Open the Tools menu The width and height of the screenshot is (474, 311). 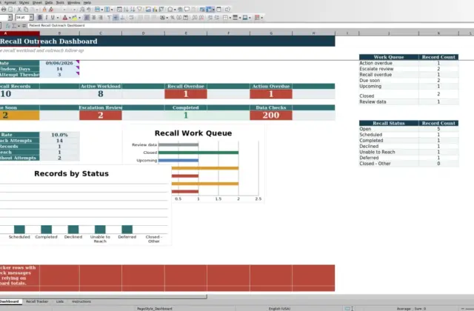[x=60, y=2]
